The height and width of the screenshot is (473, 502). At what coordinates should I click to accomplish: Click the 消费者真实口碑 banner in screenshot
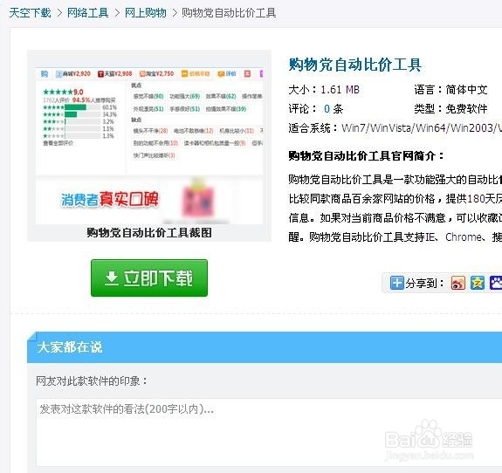click(109, 199)
